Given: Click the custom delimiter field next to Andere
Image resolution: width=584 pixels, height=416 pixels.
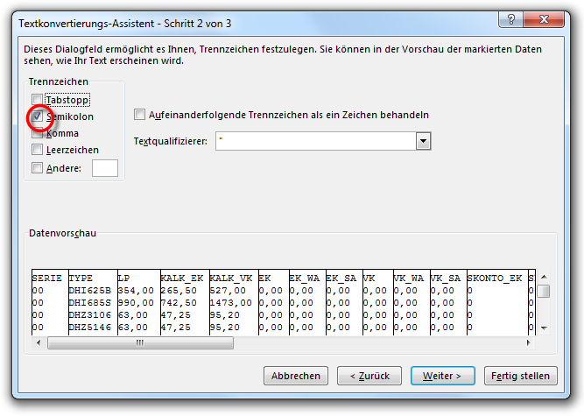Looking at the screenshot, I should pos(104,168).
